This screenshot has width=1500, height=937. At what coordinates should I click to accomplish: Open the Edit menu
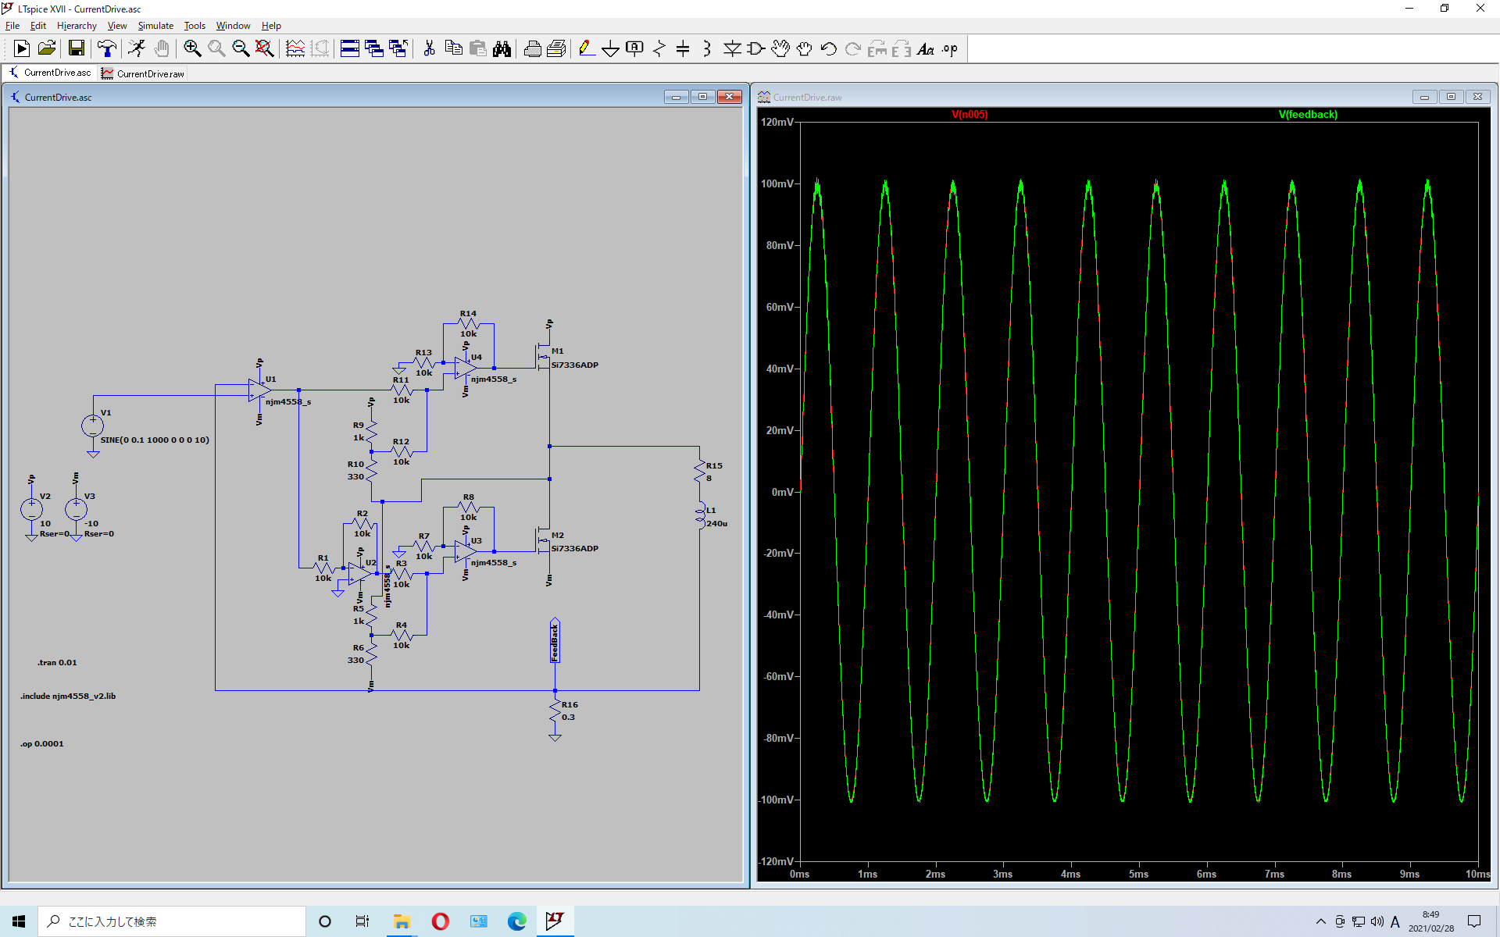(38, 26)
